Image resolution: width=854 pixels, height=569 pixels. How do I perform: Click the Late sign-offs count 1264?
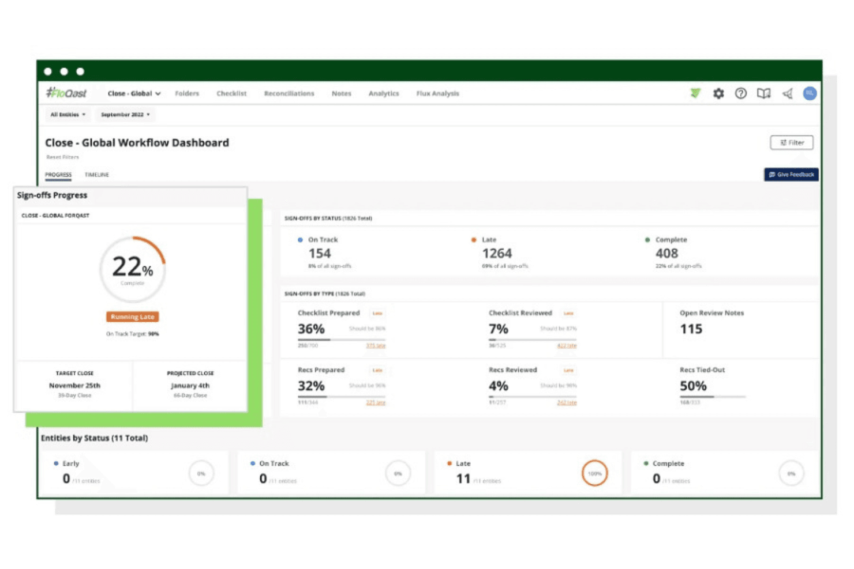pos(497,254)
